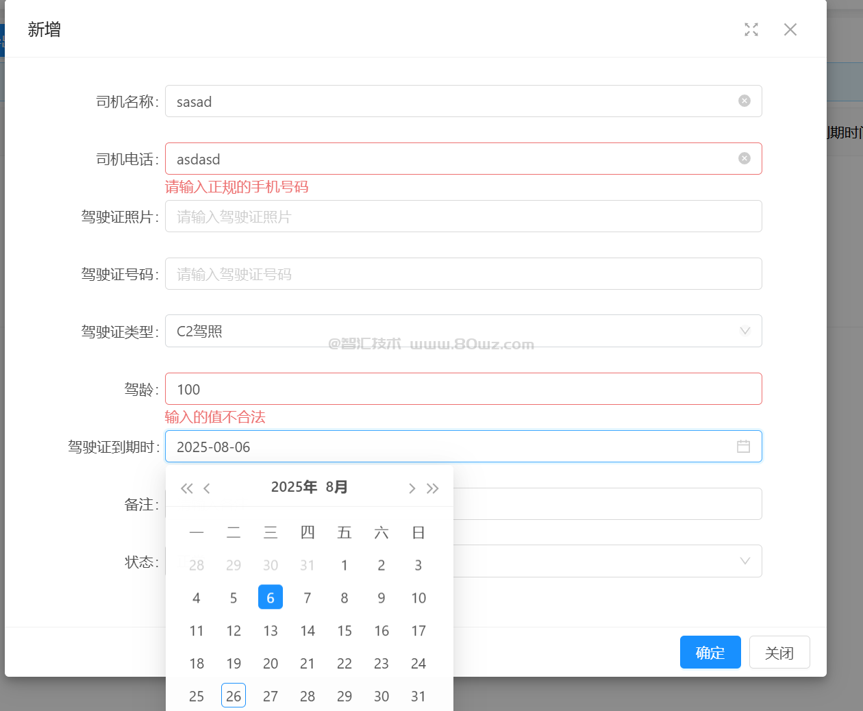Pick August 4 in the calendar
Viewport: 863px width, 711px height.
(x=197, y=598)
